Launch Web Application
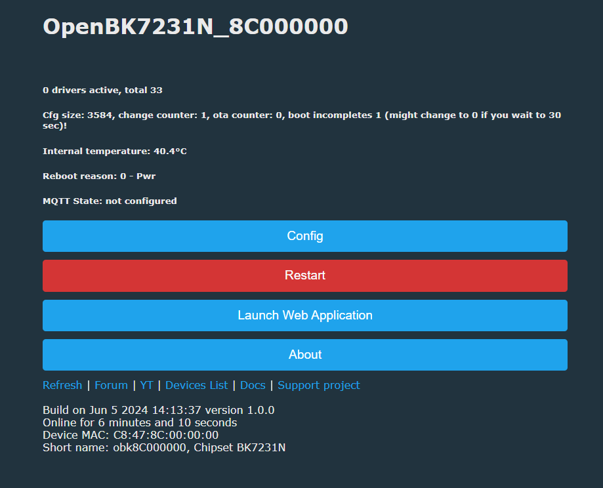Viewport: 603px width, 488px height. click(x=305, y=315)
